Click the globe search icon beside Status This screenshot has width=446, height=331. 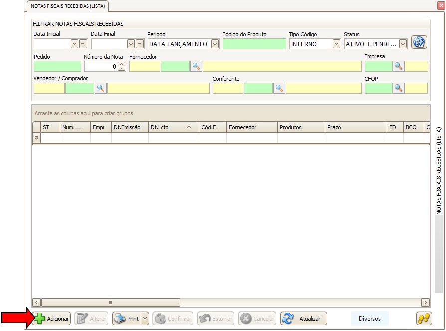(x=419, y=43)
